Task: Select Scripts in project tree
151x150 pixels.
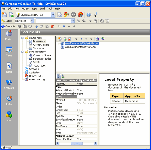Action: tap(37, 62)
